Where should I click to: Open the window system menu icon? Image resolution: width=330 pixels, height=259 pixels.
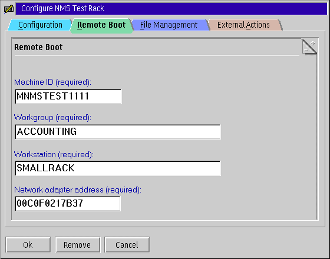coord(9,9)
